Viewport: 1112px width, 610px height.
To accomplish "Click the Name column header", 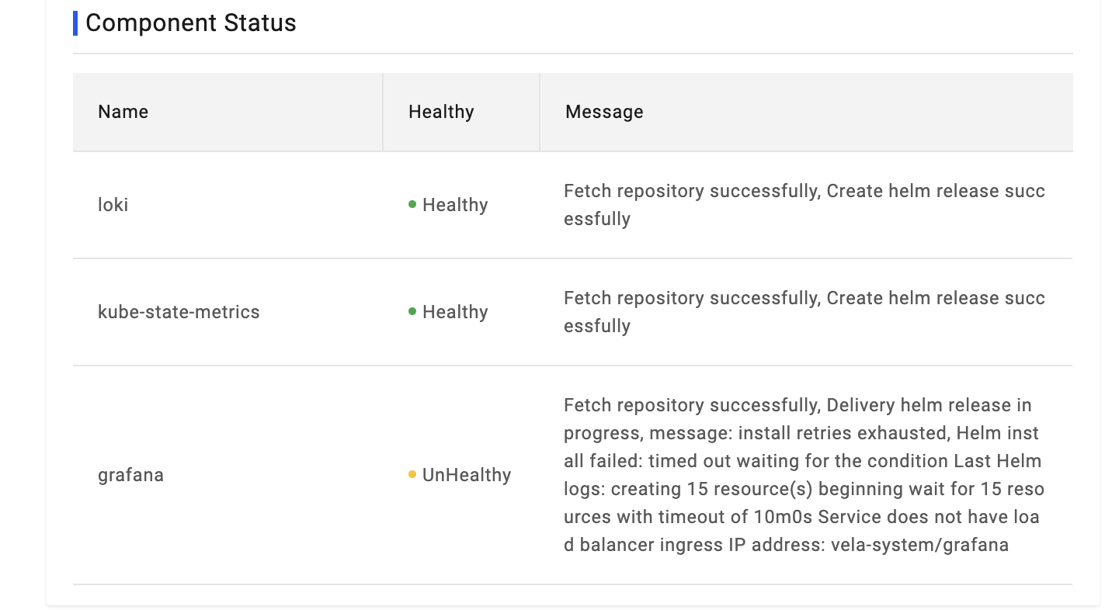I will click(x=123, y=112).
